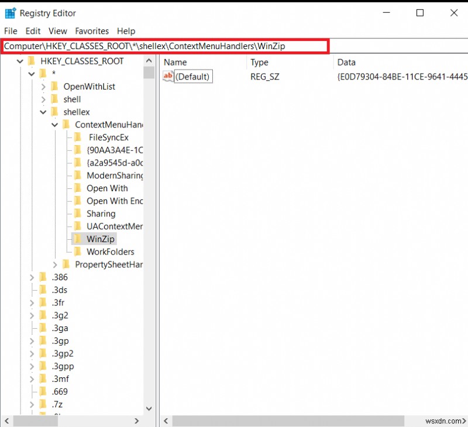
Task: Open the View menu
Action: coord(58,31)
